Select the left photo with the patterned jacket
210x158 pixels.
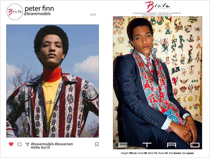pyautogui.click(x=52, y=81)
